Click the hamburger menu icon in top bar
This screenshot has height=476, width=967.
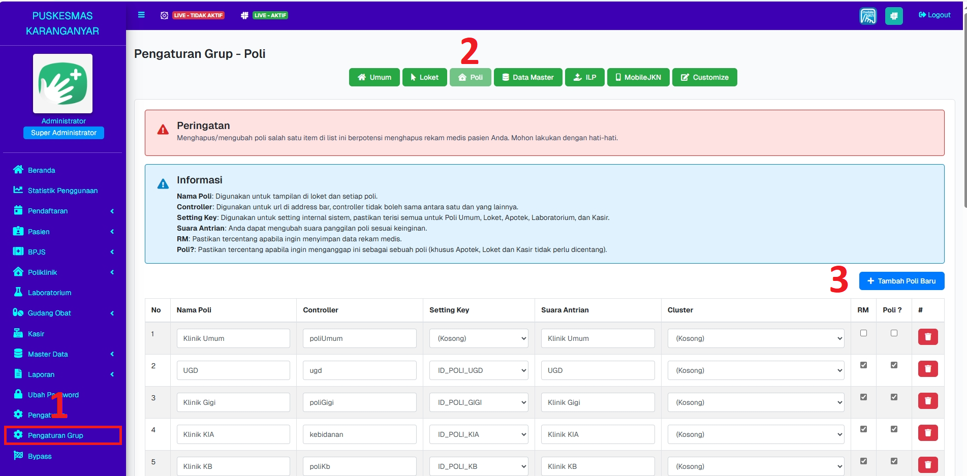click(x=141, y=15)
